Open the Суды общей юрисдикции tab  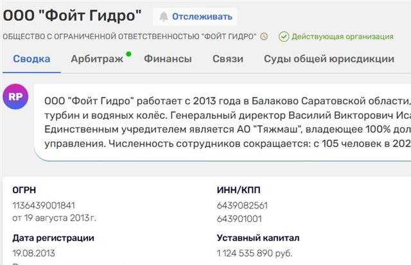pyautogui.click(x=329, y=59)
